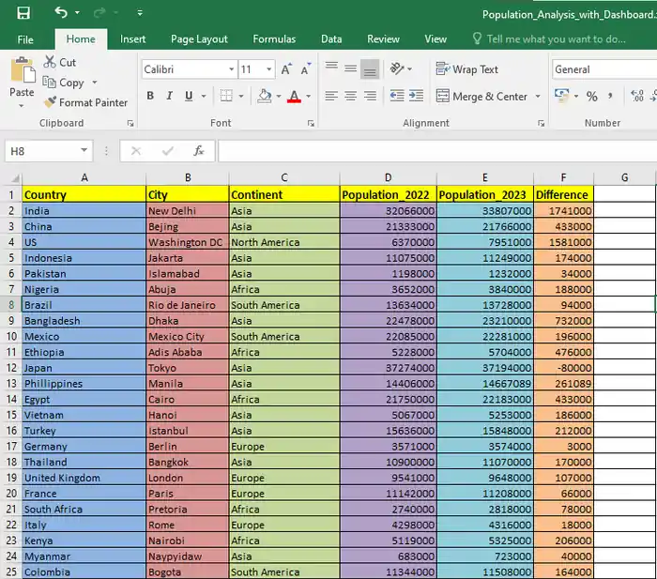Click the Orientation text angle icon
This screenshot has height=579, width=657.
(396, 69)
